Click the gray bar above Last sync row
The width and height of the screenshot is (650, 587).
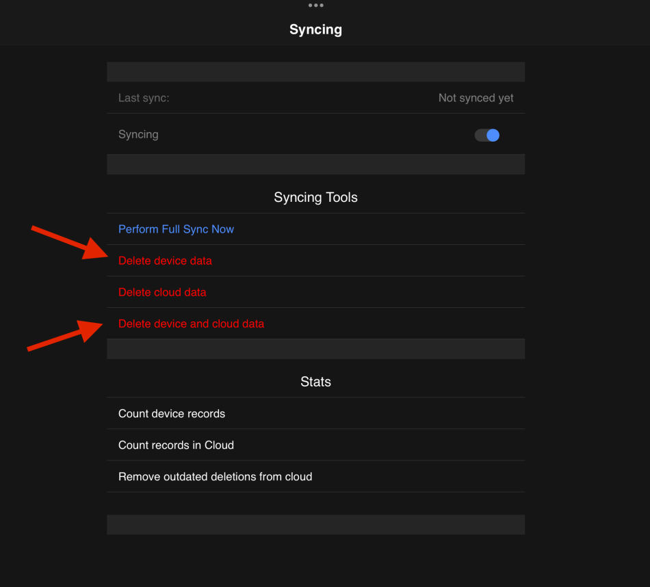coord(315,72)
